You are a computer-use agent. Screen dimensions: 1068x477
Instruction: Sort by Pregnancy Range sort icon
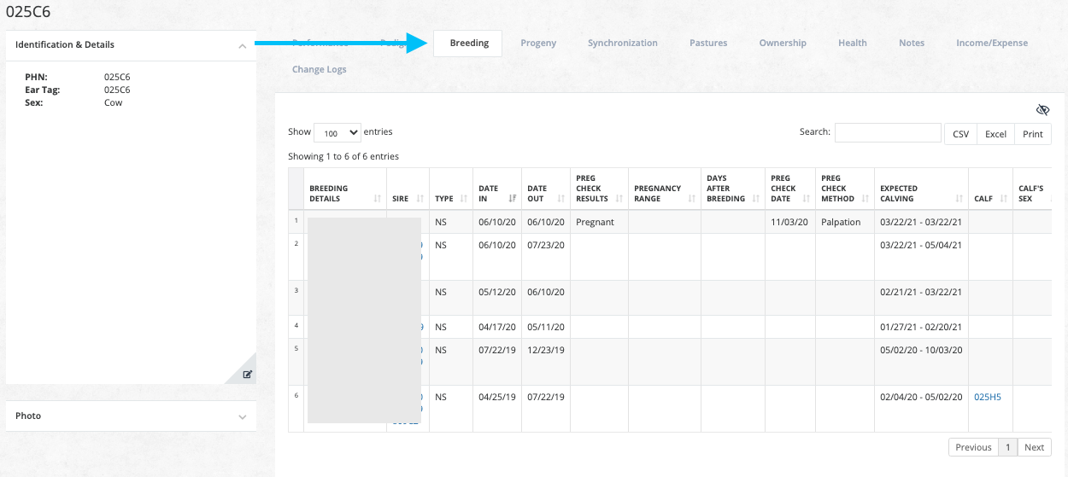click(692, 199)
